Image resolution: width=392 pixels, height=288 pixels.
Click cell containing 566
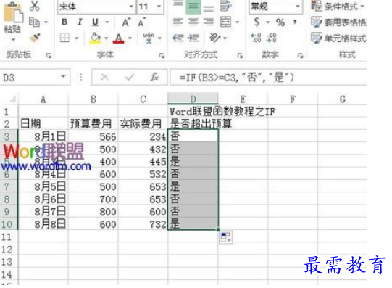click(x=93, y=136)
